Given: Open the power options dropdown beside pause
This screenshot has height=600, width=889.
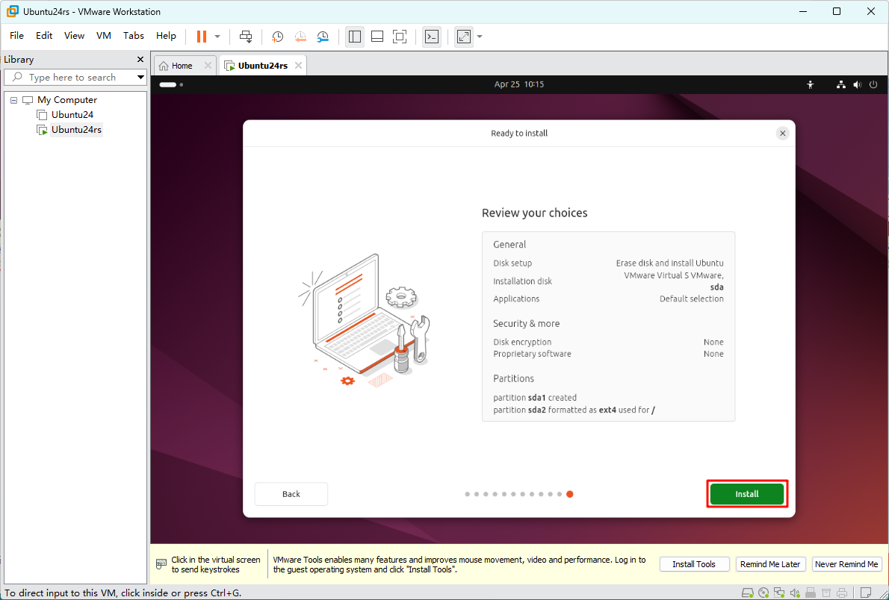Looking at the screenshot, I should [x=217, y=37].
